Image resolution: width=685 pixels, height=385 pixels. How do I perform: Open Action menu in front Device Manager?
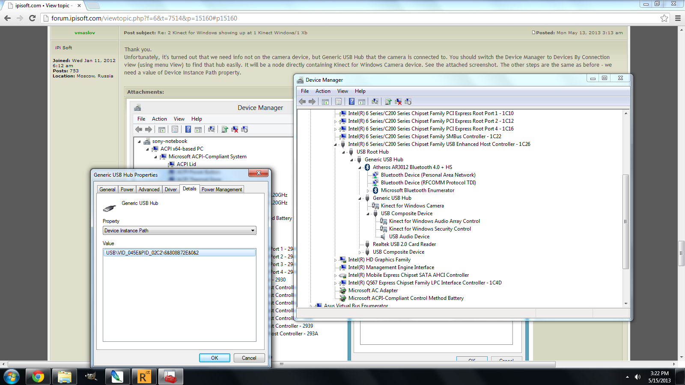point(323,91)
